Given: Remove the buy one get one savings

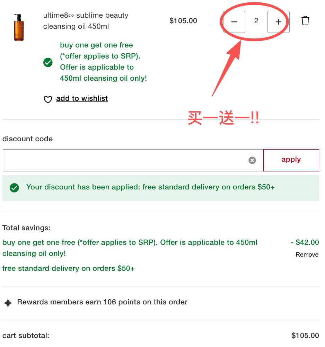Looking at the screenshot, I should coord(307,255).
